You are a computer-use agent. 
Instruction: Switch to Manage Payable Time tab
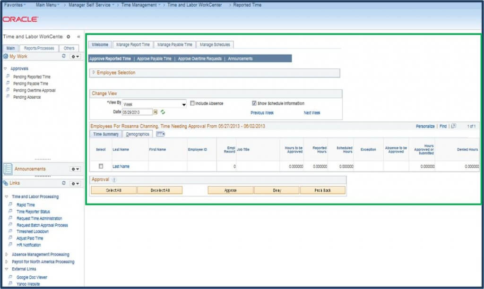175,45
